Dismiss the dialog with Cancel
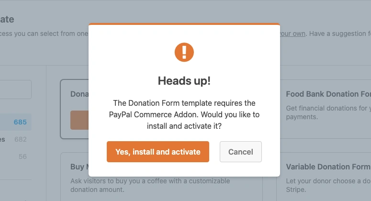This screenshot has width=371, height=201. coord(240,152)
